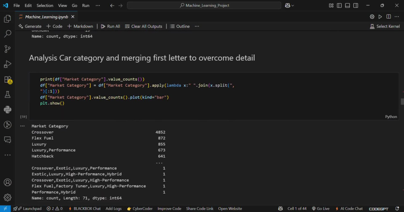Open the Edit menu
Viewport: 404px width, 212px height.
[28, 5]
